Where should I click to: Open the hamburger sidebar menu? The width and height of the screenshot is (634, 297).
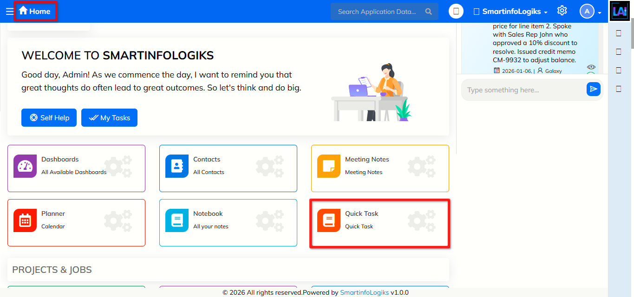[9, 12]
